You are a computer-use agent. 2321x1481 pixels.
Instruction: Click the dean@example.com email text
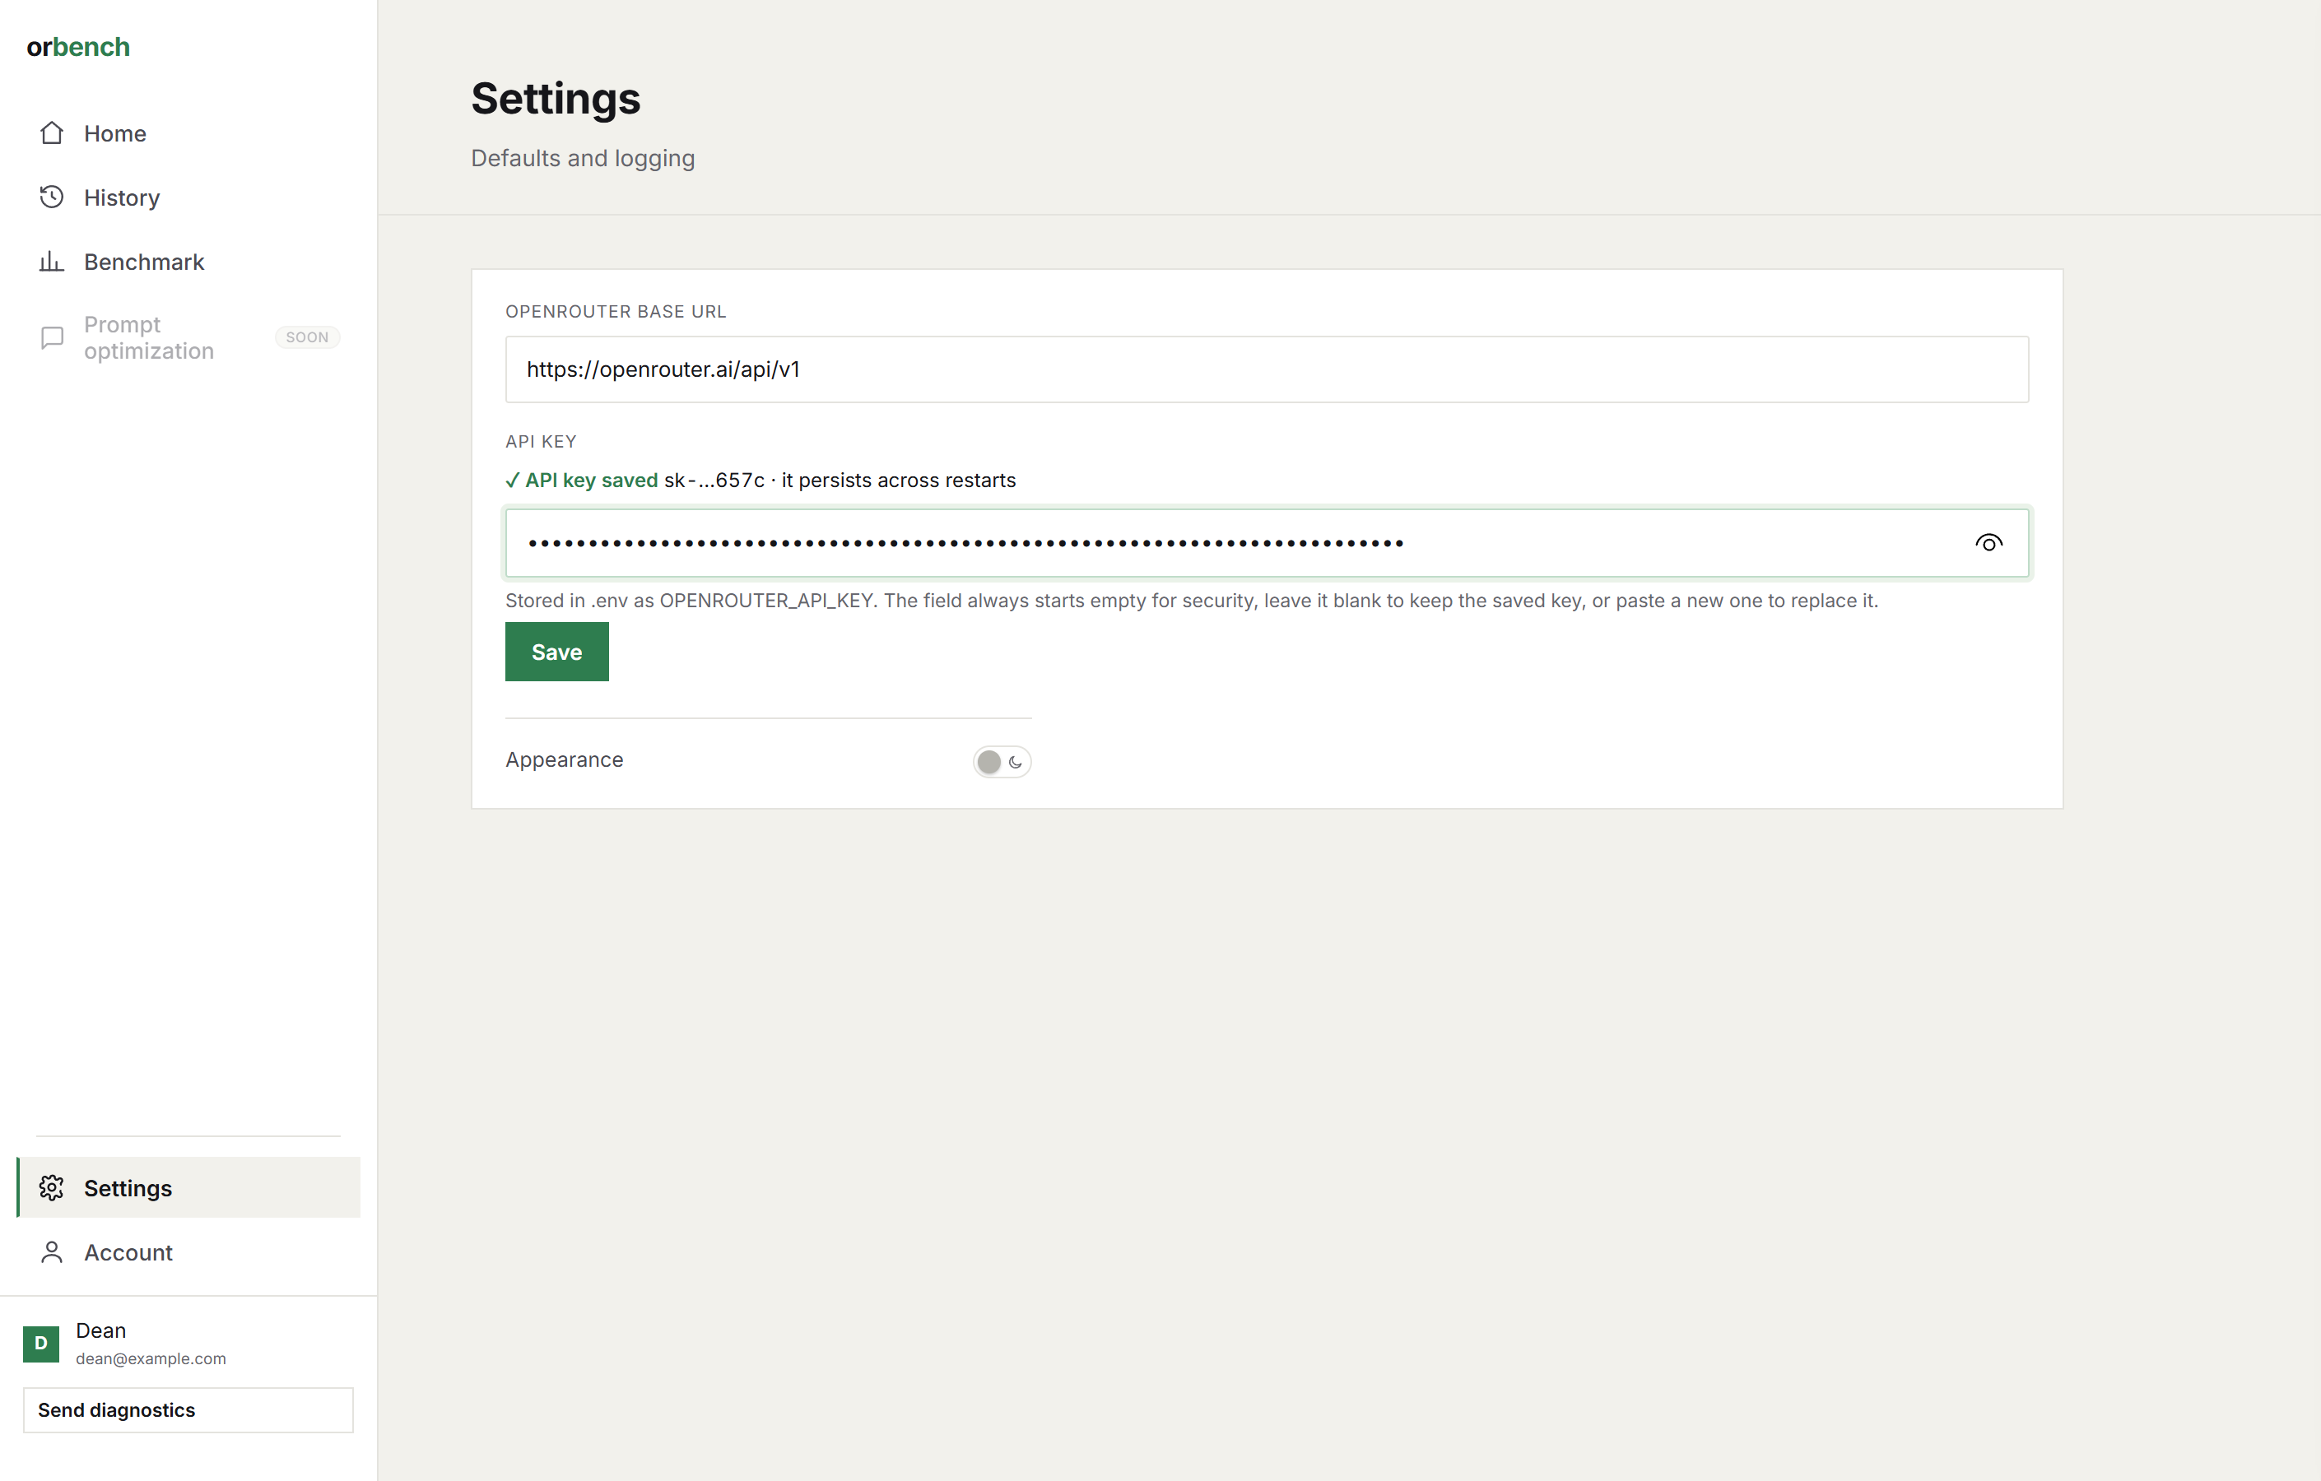151,1358
